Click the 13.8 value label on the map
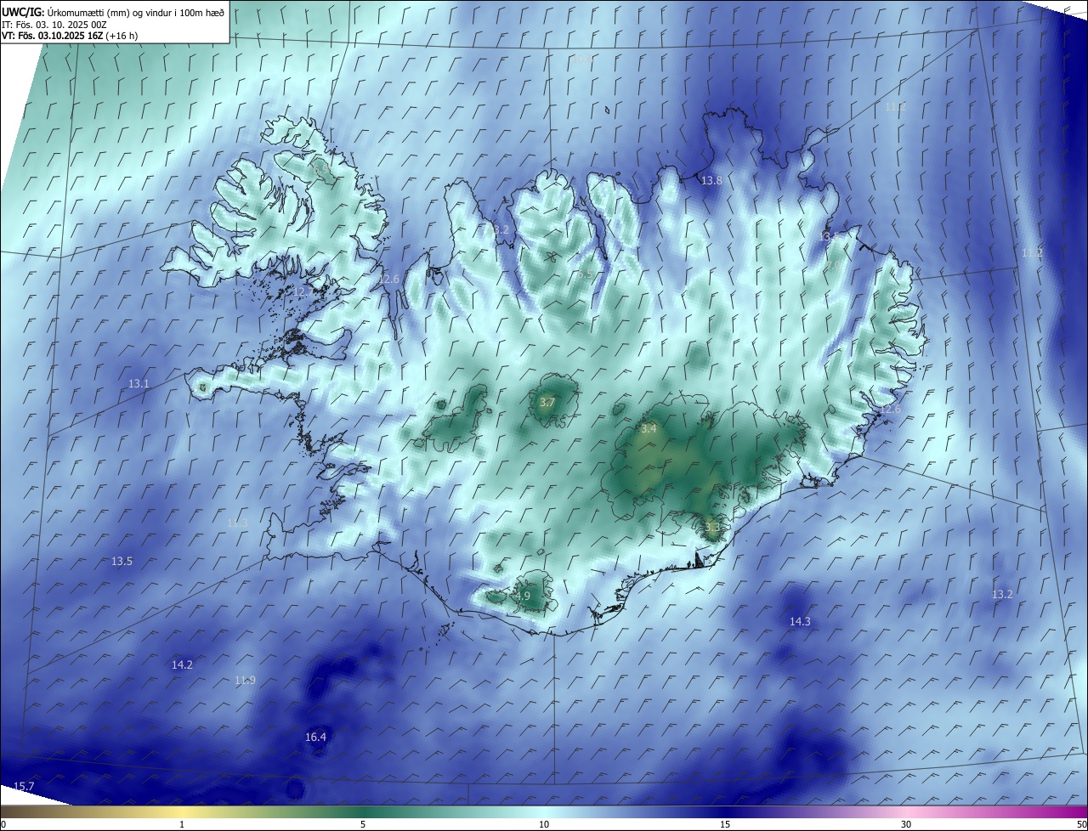The image size is (1088, 831). click(x=711, y=180)
